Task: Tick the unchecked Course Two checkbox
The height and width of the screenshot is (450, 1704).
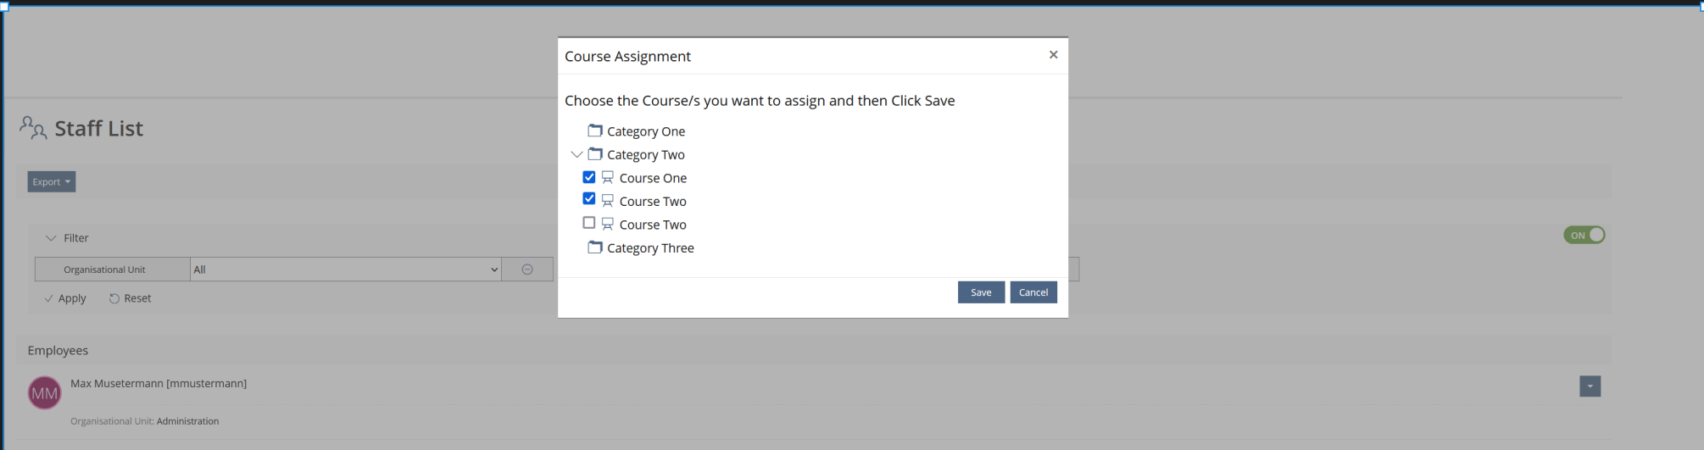Action: tap(589, 223)
